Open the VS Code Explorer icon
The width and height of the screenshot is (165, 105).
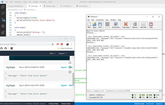tap(3, 7)
